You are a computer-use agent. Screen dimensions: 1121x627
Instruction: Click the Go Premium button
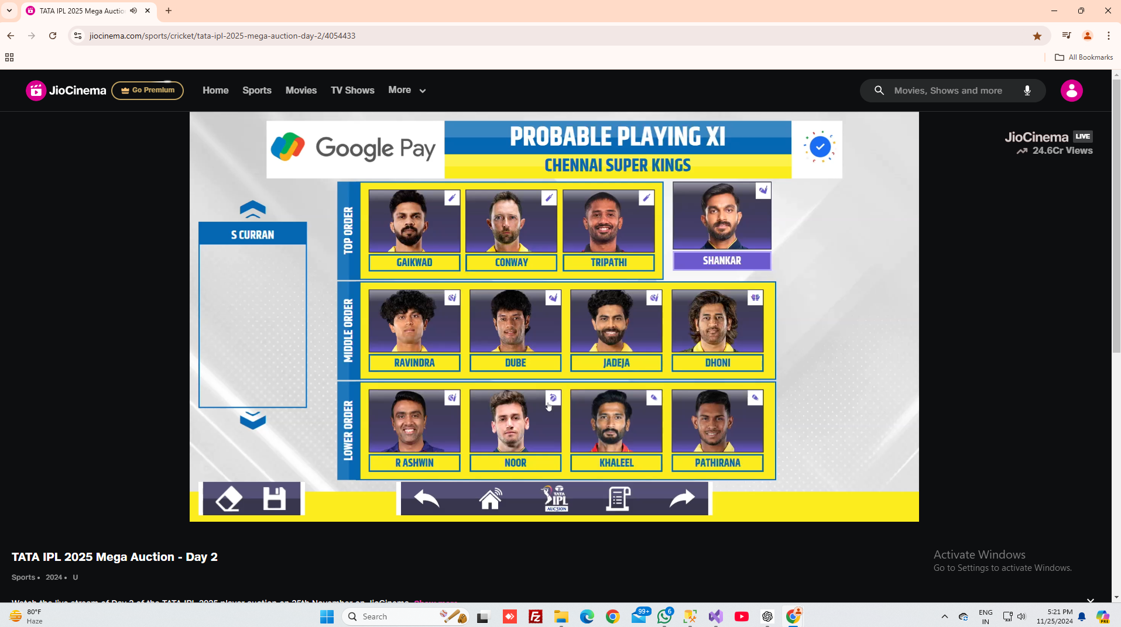coord(148,91)
